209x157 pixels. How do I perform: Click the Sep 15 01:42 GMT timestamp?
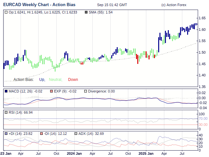click(112, 5)
